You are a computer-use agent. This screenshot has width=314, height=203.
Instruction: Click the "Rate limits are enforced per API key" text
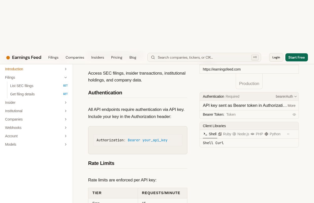122,180
